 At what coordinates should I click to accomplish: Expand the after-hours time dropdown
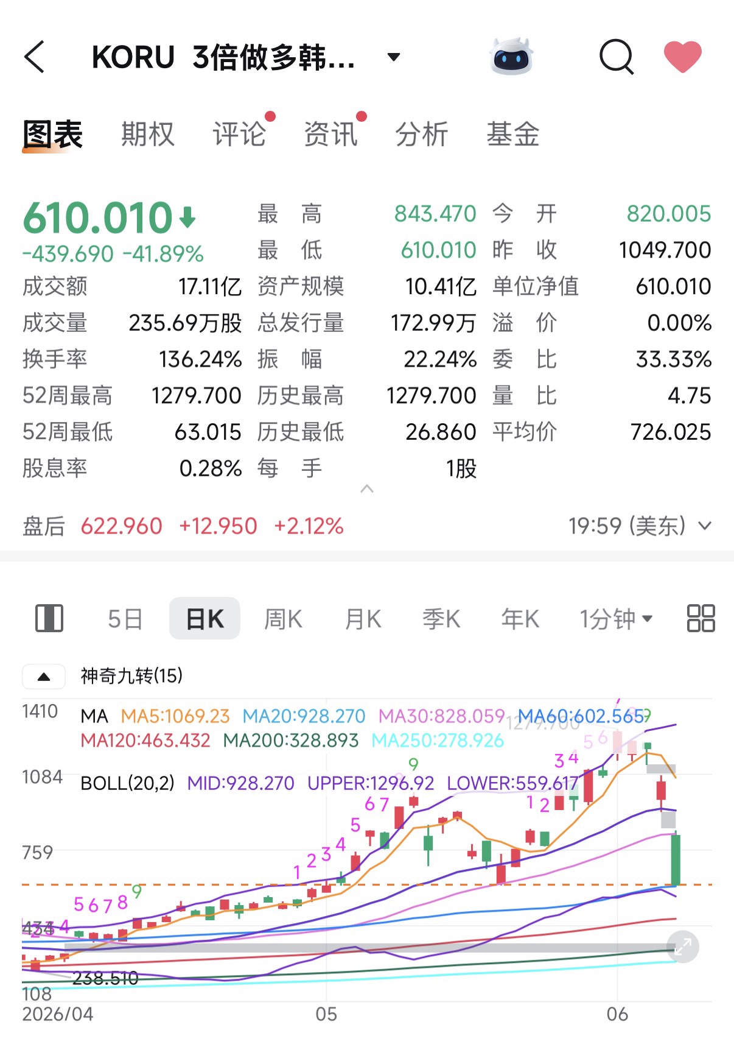[x=705, y=526]
